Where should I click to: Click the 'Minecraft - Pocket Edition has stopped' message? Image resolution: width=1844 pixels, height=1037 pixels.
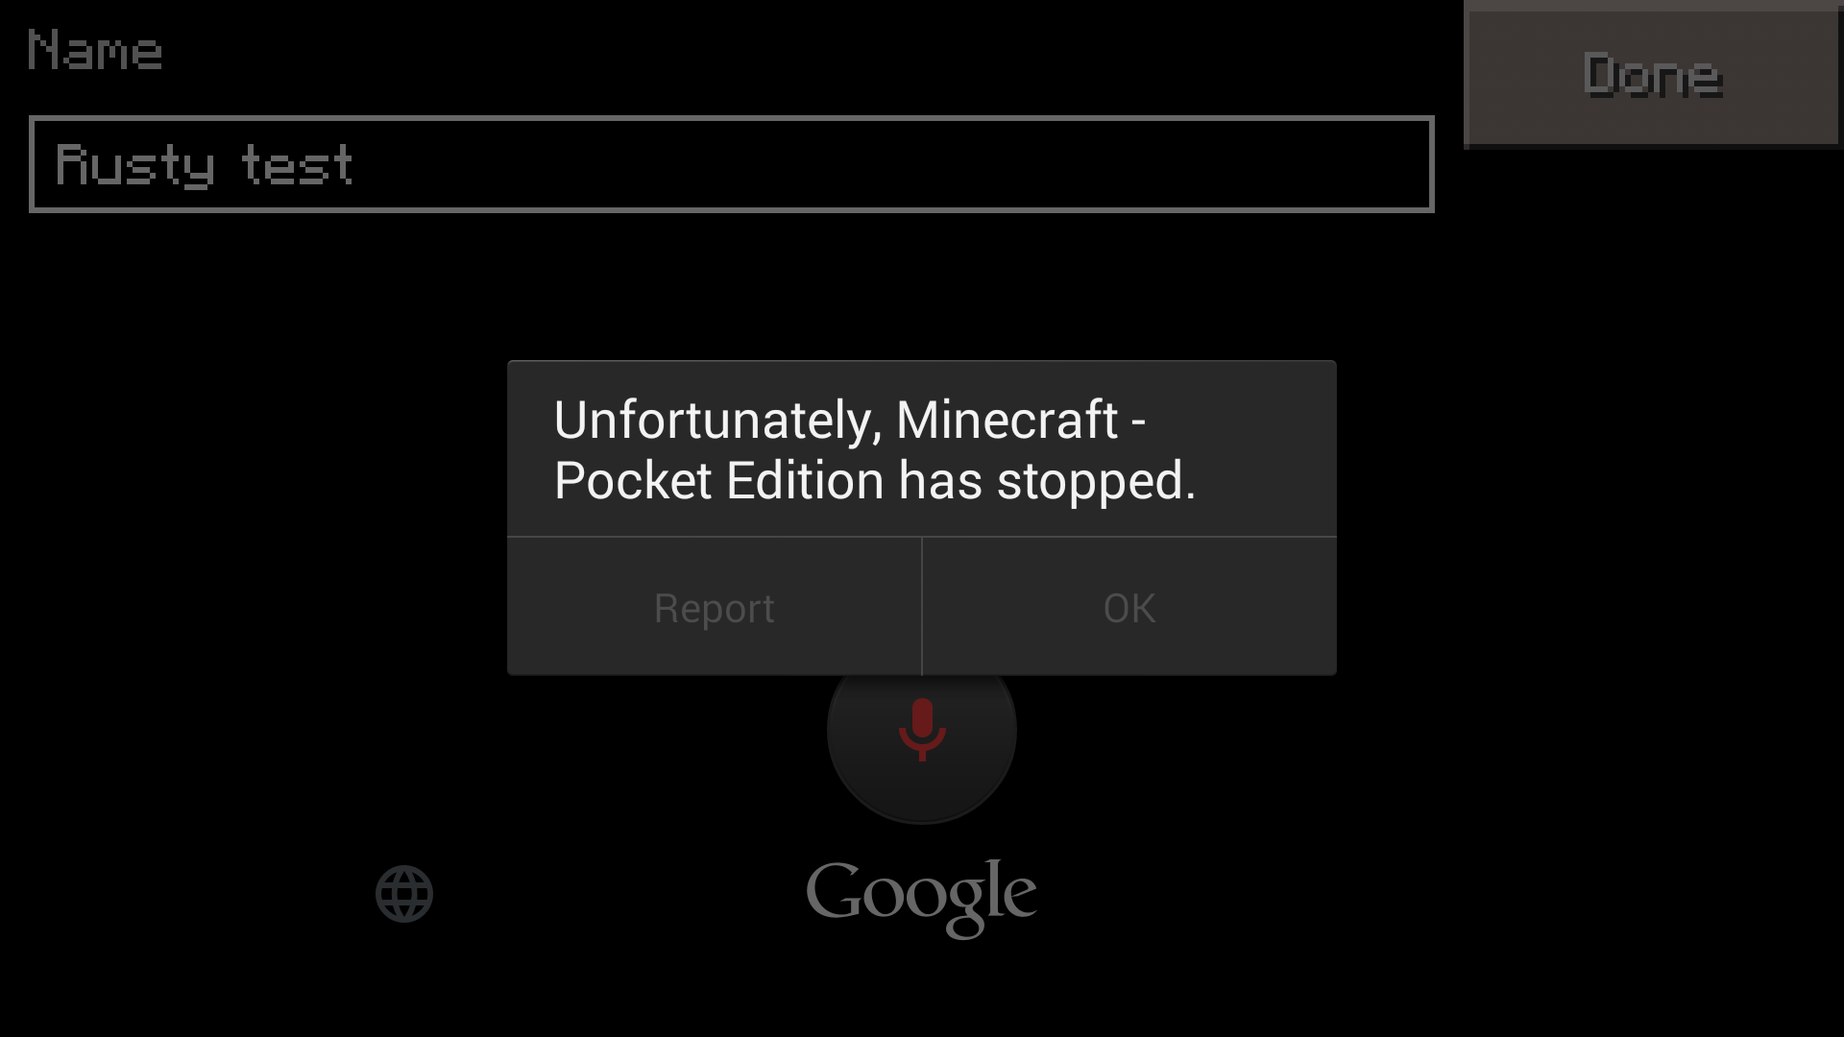point(874,449)
